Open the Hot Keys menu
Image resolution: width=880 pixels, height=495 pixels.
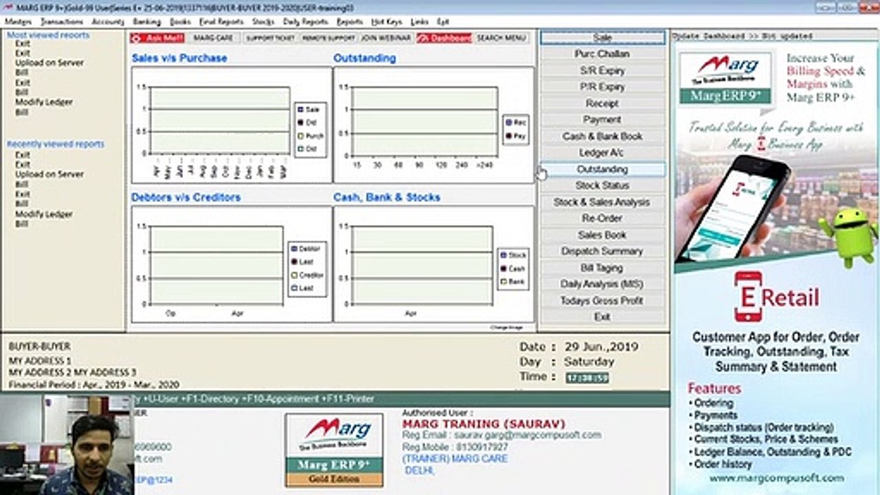[x=386, y=22]
